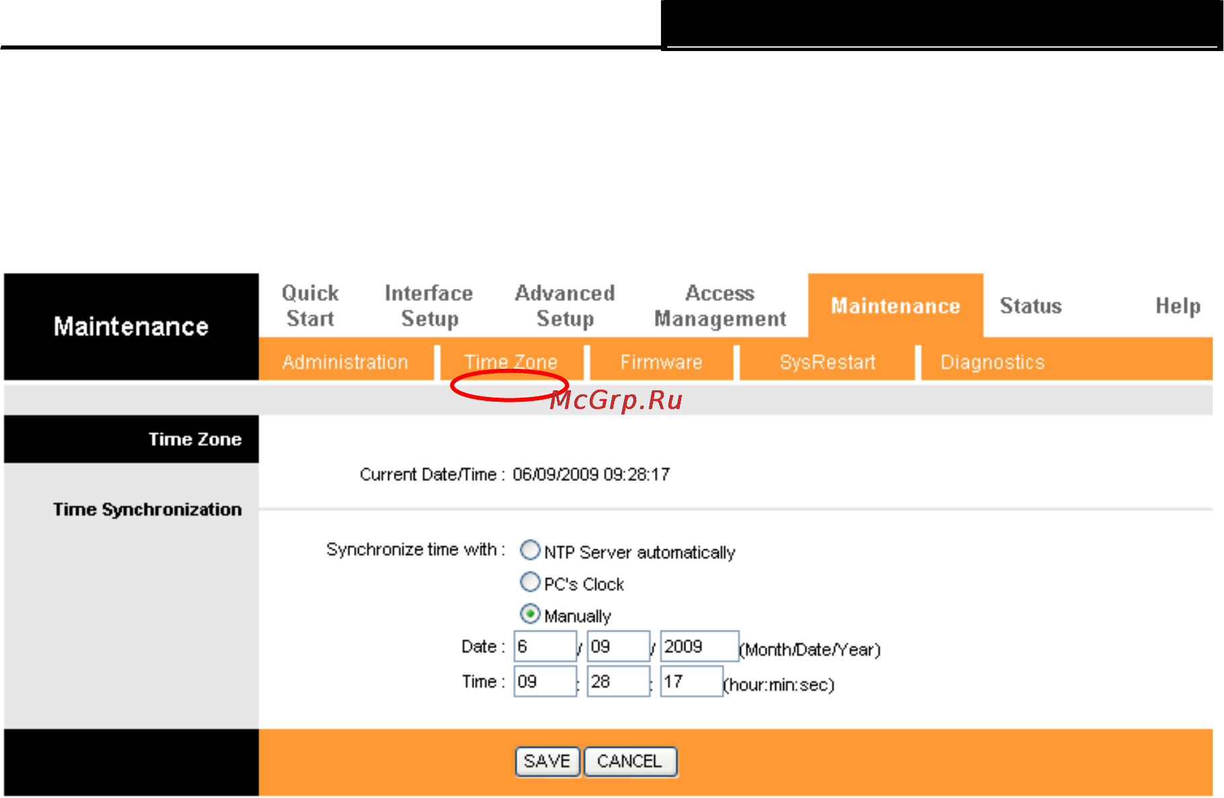Click the Time Synchronization section label

pyautogui.click(x=147, y=509)
